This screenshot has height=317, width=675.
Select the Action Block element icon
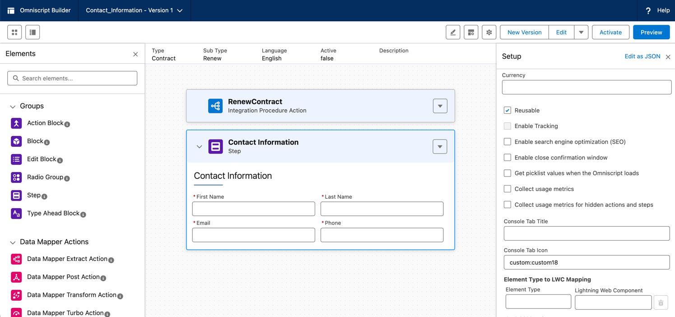[x=16, y=123]
